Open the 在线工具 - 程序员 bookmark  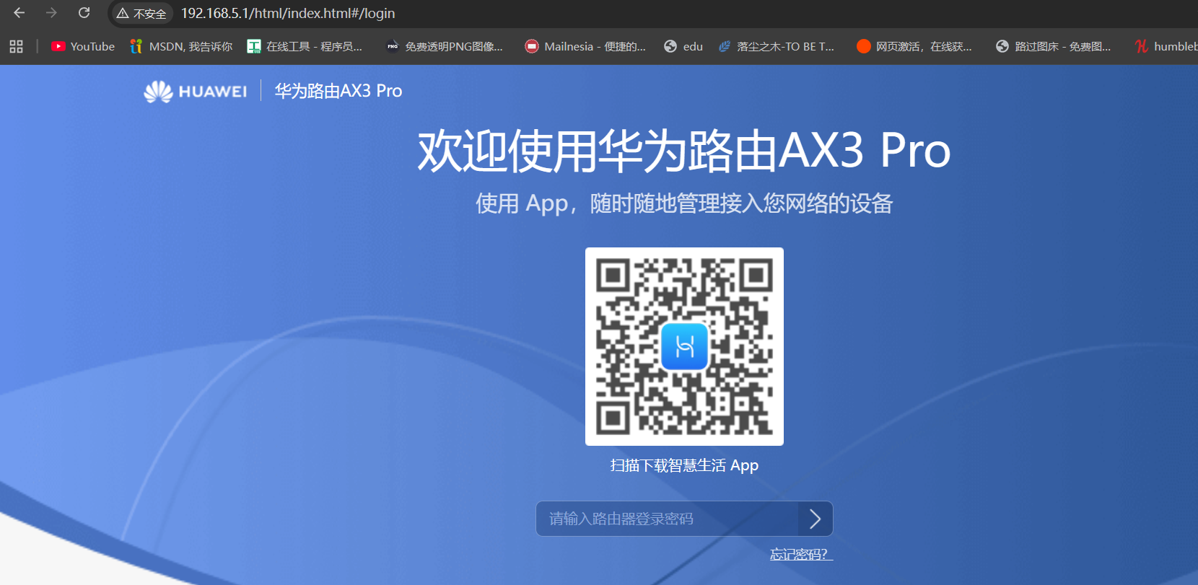coord(305,46)
